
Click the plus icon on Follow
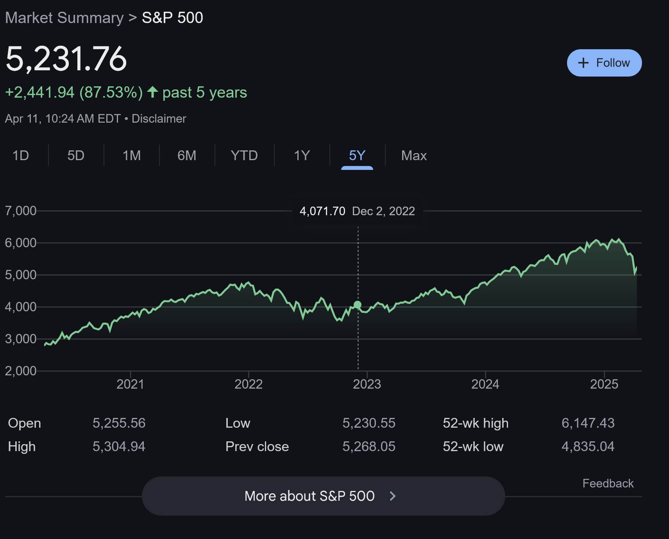[583, 63]
